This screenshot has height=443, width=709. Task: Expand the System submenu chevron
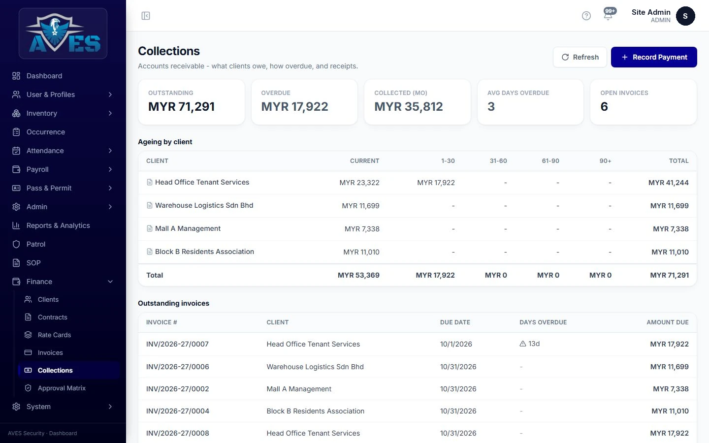pos(110,407)
